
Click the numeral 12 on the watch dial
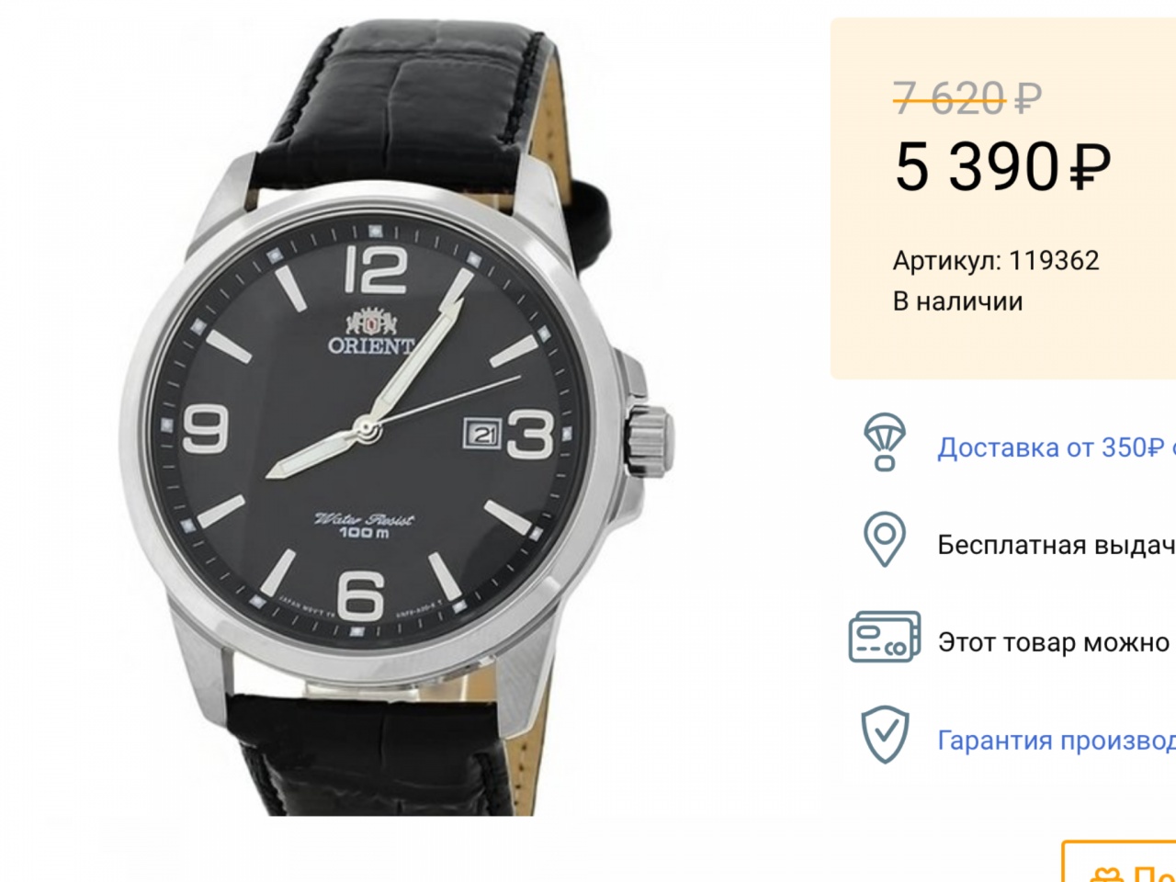click(x=379, y=269)
